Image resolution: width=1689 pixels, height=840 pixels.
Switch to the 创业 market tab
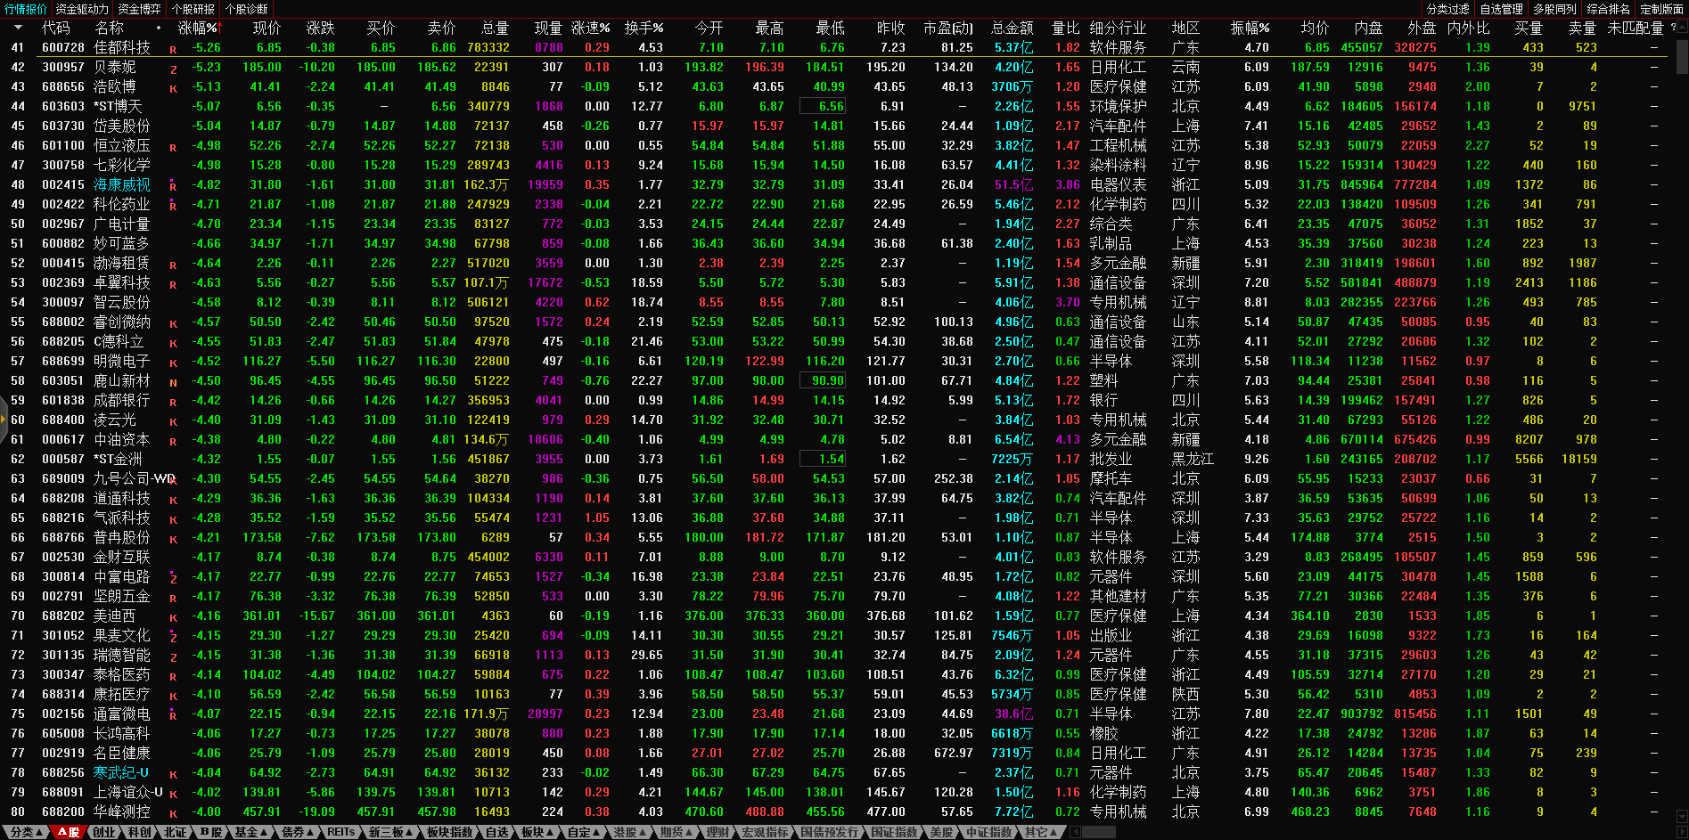click(104, 832)
